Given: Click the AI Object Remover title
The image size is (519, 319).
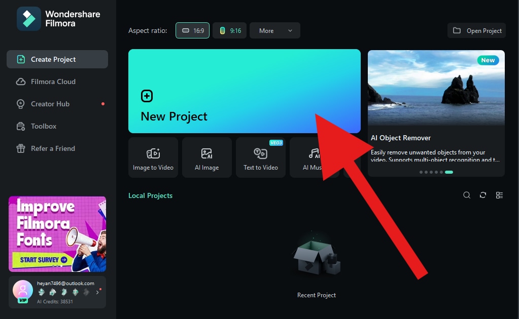Looking at the screenshot, I should [x=401, y=138].
